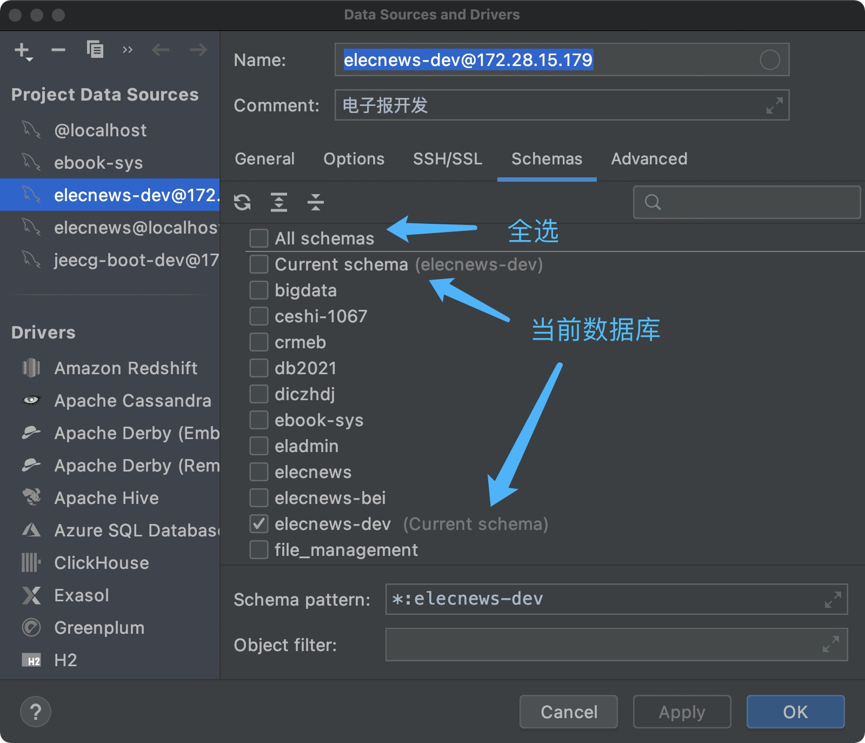Image resolution: width=865 pixels, height=743 pixels.
Task: Open the General tab
Action: coord(265,159)
